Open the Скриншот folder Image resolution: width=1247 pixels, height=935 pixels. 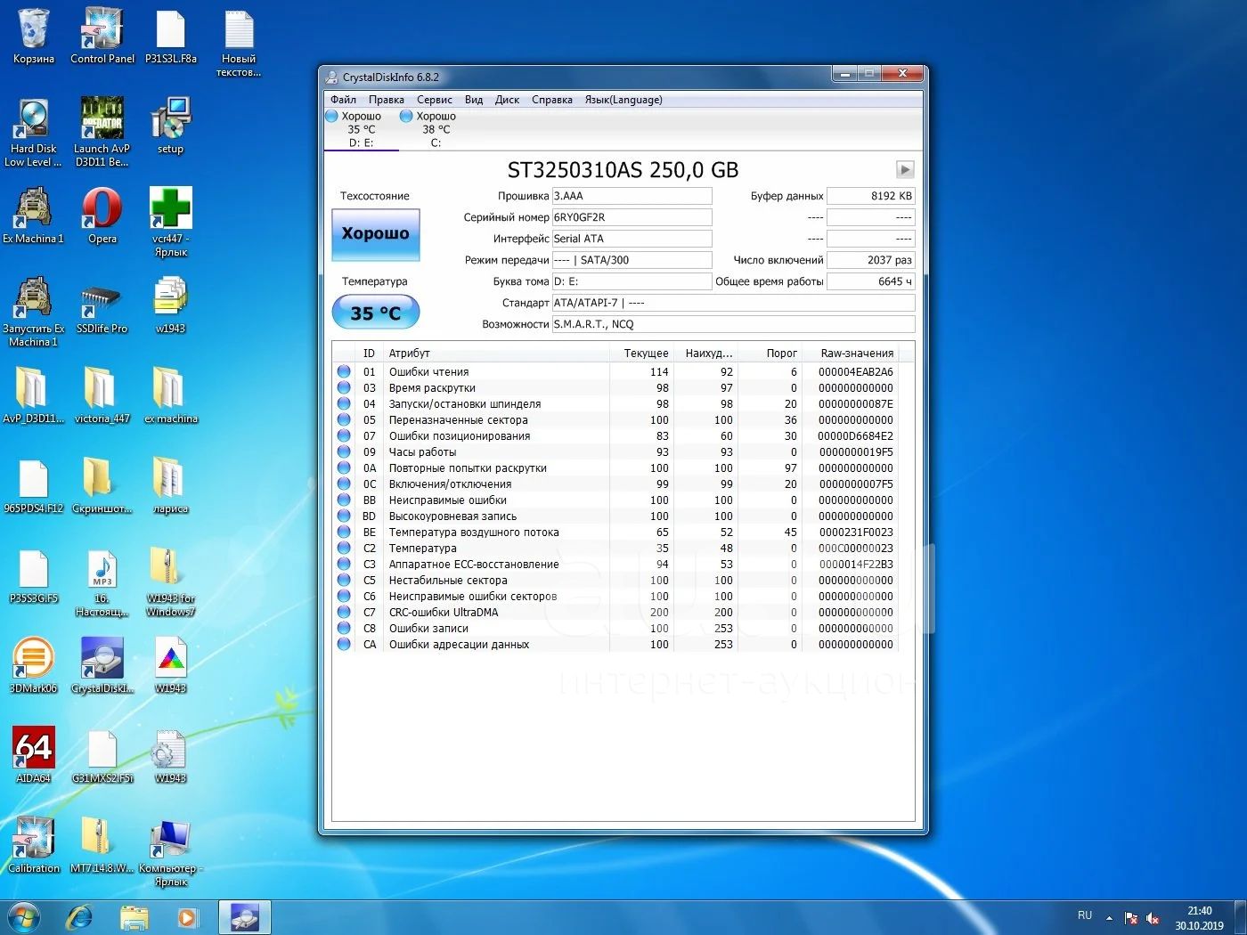coord(102,485)
